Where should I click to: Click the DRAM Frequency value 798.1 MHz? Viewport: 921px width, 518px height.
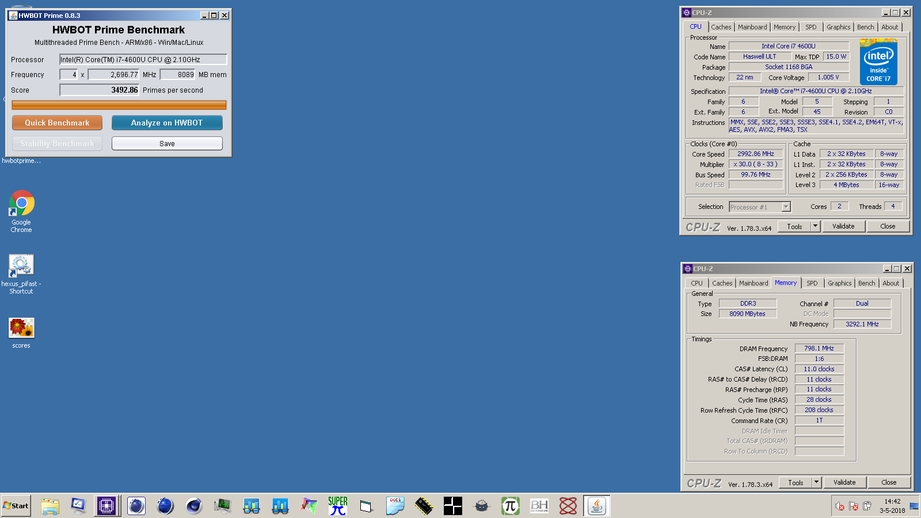[819, 348]
